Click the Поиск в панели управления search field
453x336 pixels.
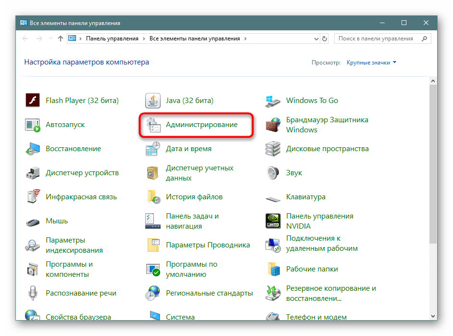(x=382, y=39)
